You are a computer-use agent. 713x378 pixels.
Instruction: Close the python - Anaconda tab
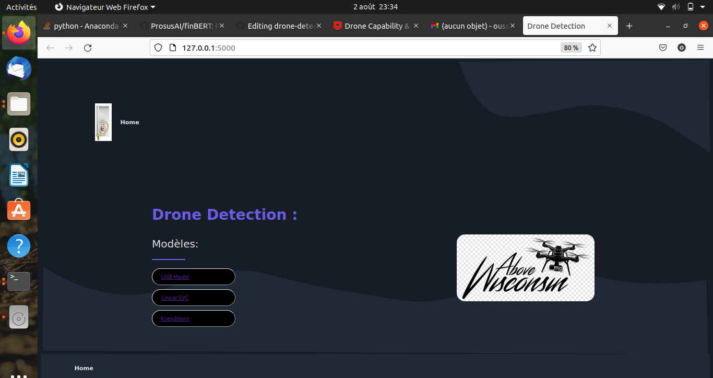pos(125,26)
